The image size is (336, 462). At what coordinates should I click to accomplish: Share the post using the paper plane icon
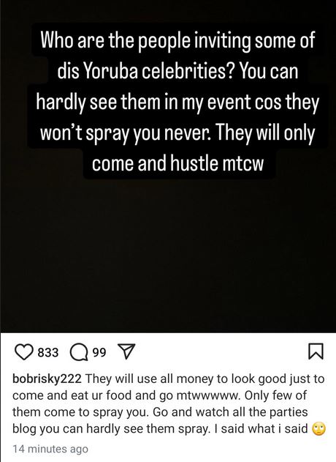[126, 351]
